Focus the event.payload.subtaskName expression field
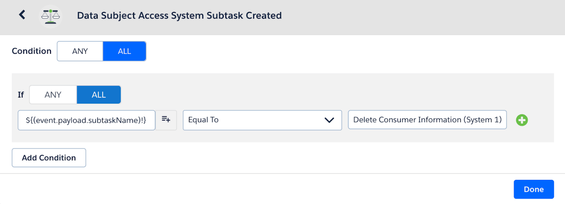565x204 pixels. click(86, 120)
